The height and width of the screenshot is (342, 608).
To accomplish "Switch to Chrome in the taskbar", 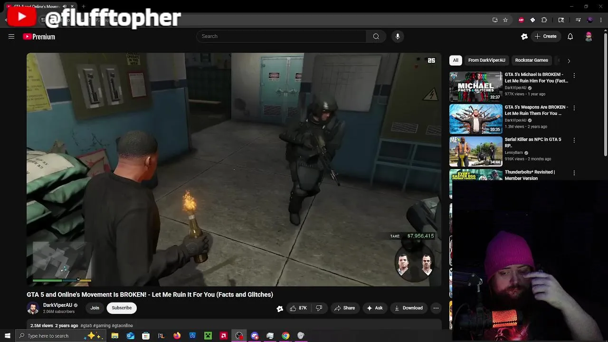I will (x=285, y=336).
